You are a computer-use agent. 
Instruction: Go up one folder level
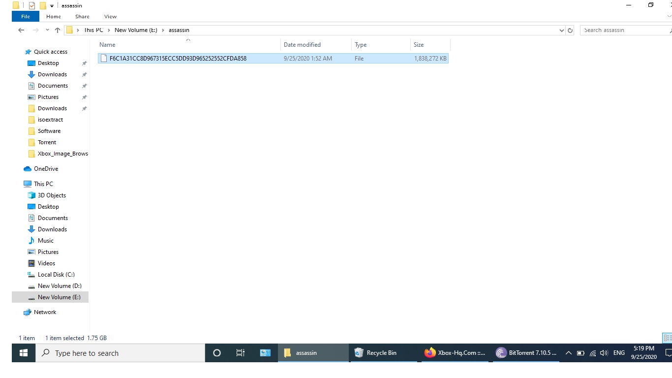click(x=58, y=30)
